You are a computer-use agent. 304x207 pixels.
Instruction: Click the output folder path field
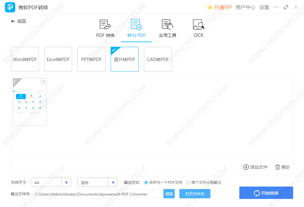(99, 194)
